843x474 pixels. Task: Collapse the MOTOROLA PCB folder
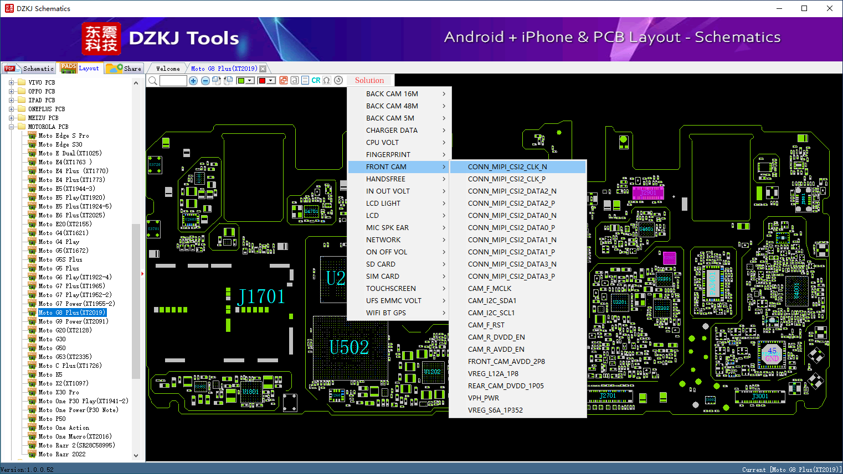pos(12,127)
